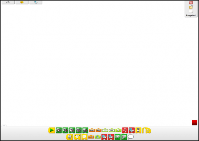Screen dimensions: 199x141
Task: Create a new project with the blank page icon
Action: [191, 12]
